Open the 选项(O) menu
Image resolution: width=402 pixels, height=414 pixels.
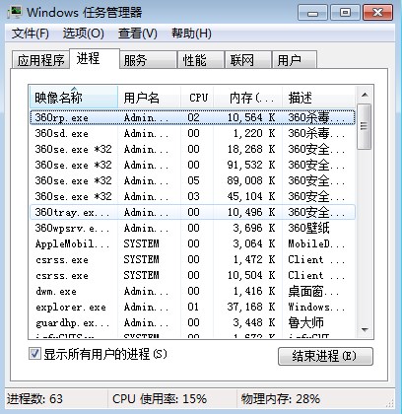click(84, 34)
